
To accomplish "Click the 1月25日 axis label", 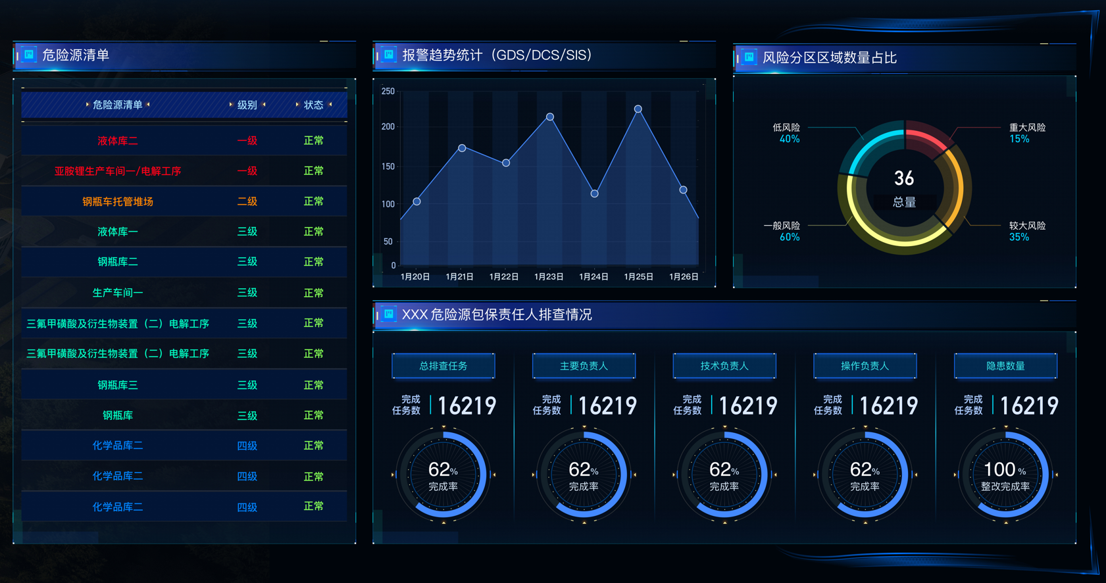I will click(x=638, y=277).
